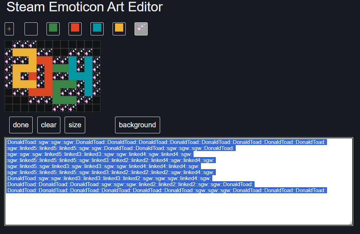360x234 pixels.
Task: Click the text area resize handle
Action: [x=351, y=223]
